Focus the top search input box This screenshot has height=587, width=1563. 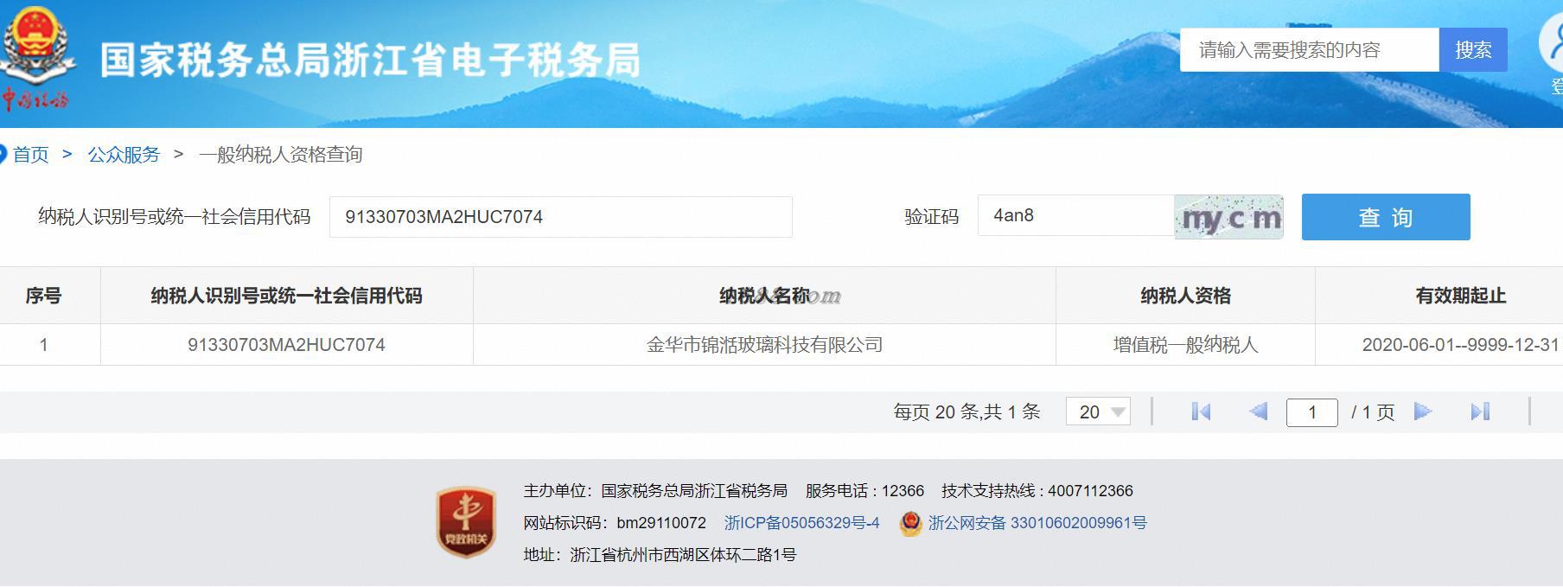tap(1310, 50)
